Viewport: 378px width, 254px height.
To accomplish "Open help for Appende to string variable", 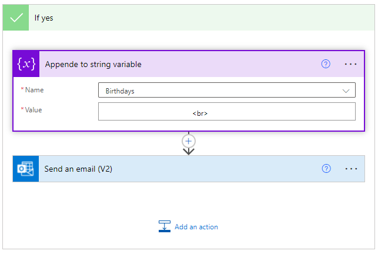I will point(326,64).
